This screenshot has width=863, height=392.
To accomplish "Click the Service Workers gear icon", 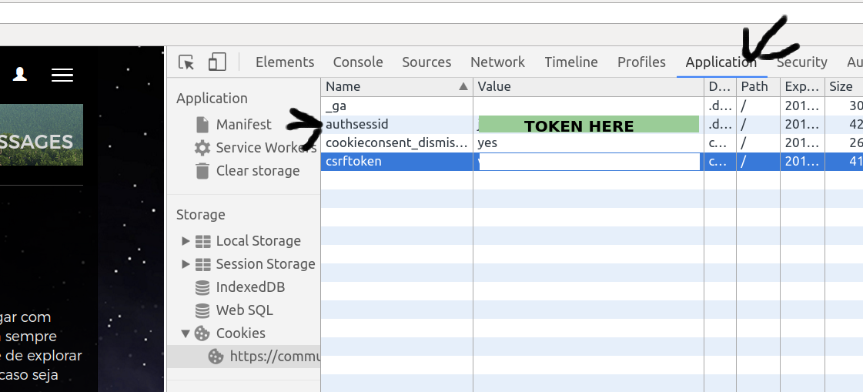I will point(202,148).
